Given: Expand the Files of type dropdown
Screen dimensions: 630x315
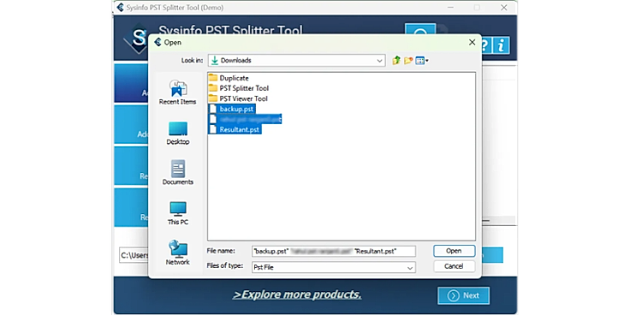Looking at the screenshot, I should pos(334,267).
